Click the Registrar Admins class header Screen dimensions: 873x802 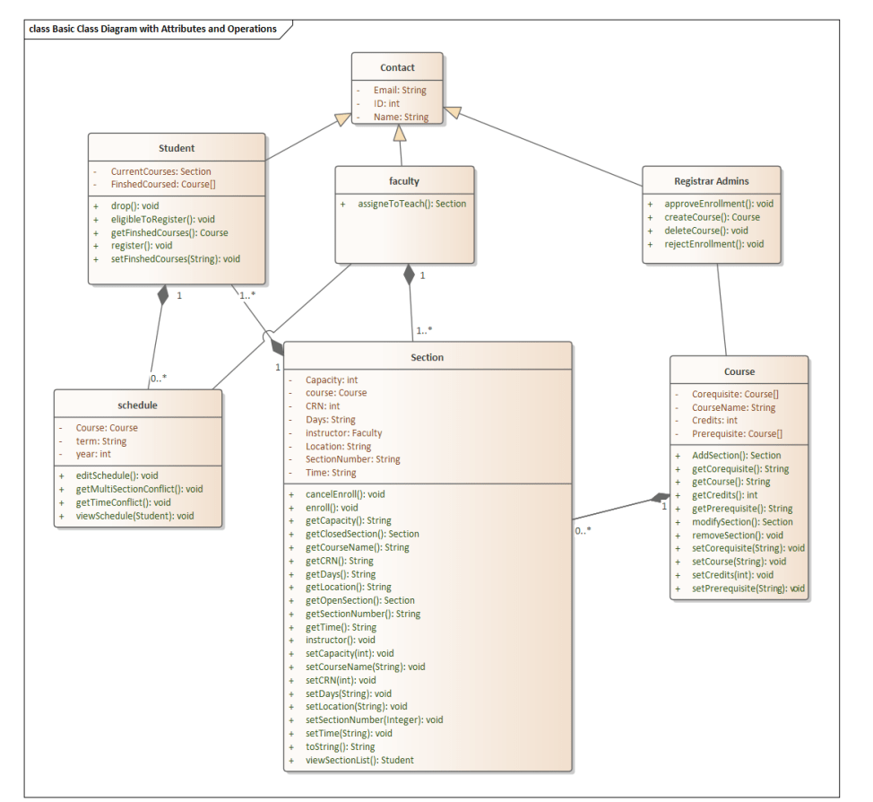(713, 180)
